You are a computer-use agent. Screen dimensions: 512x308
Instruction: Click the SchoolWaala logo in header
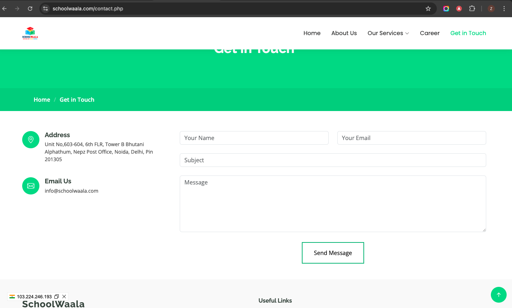click(x=30, y=33)
